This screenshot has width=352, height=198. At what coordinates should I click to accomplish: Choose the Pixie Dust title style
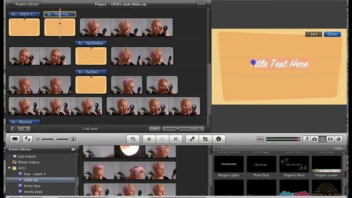pos(261,167)
